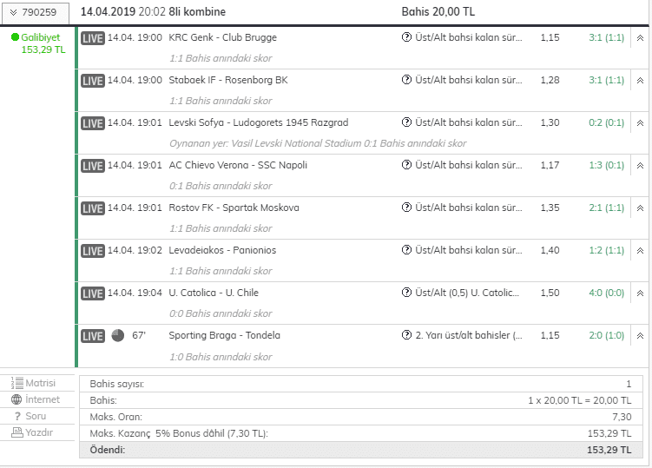The width and height of the screenshot is (652, 468).
Task: Select the Levadeiakos - Panionios match name
Action: (222, 250)
